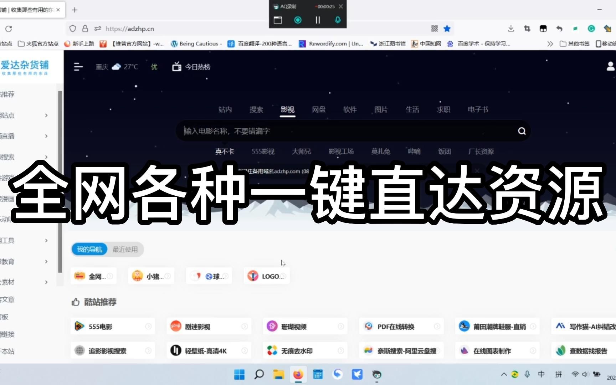
Task: Choose 555影视 search source
Action: click(x=263, y=152)
